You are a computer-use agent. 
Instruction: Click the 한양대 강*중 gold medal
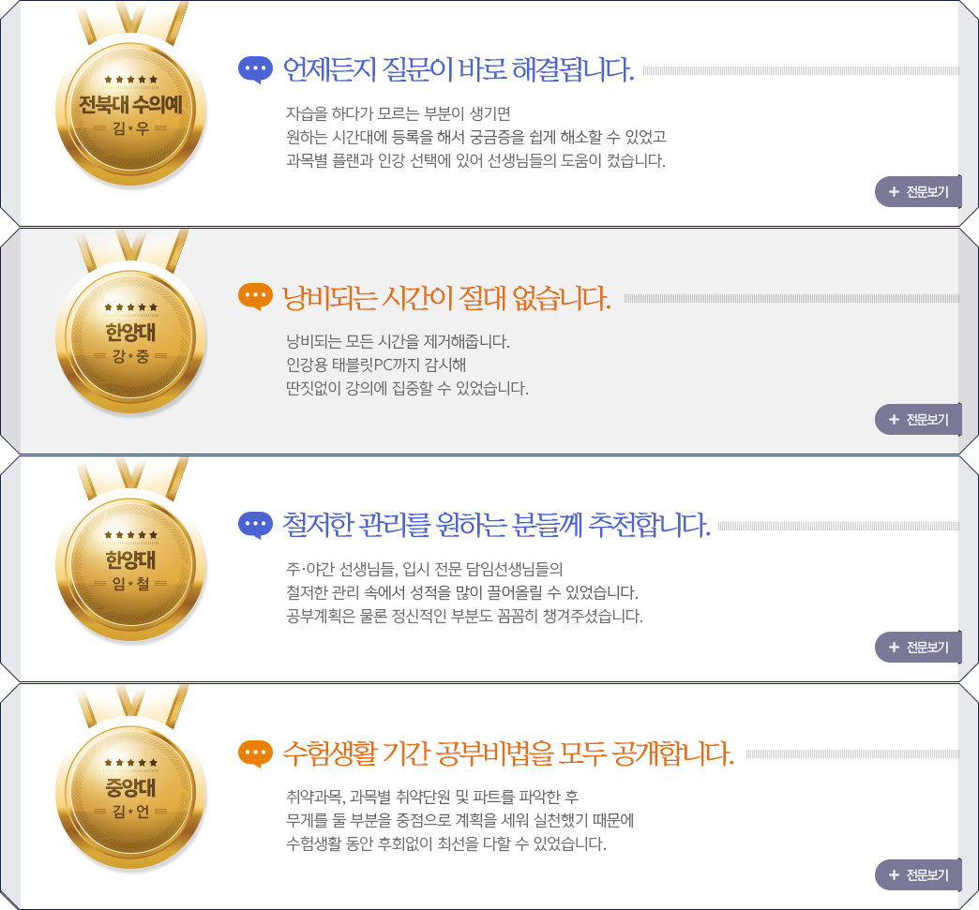(130, 337)
